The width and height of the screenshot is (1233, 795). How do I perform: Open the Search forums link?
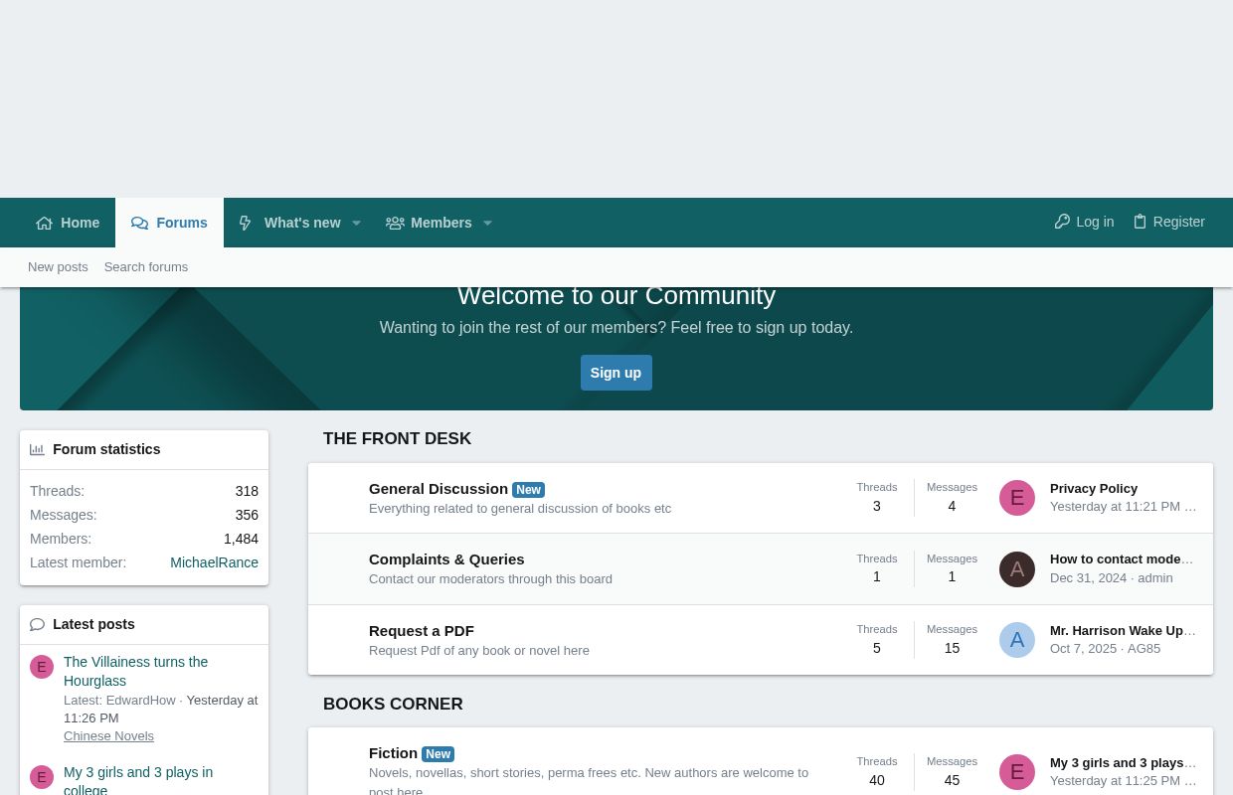146,267
